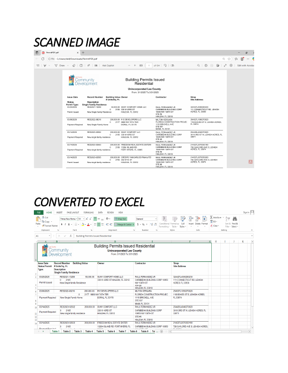288x373 pixels.
Task: Select the PDF eraser tool
Action: (74, 65)
